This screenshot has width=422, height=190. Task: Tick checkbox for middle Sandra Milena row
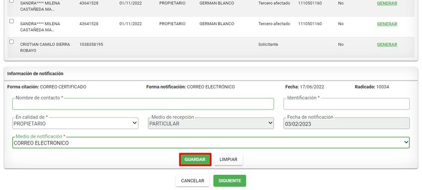point(11,21)
